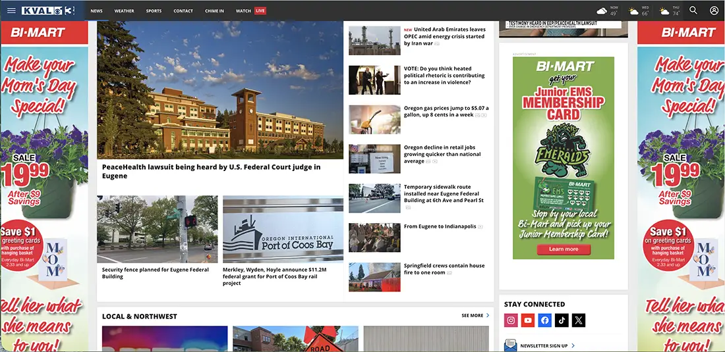Image resolution: width=725 pixels, height=352 pixels.
Task: Click the STAY CONNECTED heading
Action: (535, 304)
